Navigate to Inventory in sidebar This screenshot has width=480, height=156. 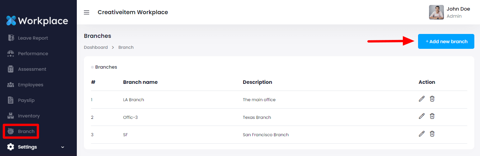(29, 116)
